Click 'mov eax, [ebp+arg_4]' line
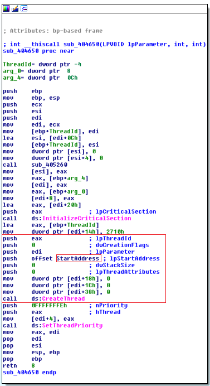Screen dimensions: 210x386 [x=46, y=178]
